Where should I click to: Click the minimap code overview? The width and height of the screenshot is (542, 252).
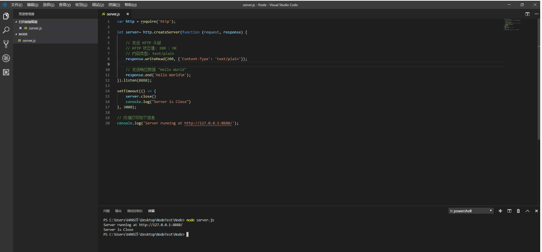(512, 24)
